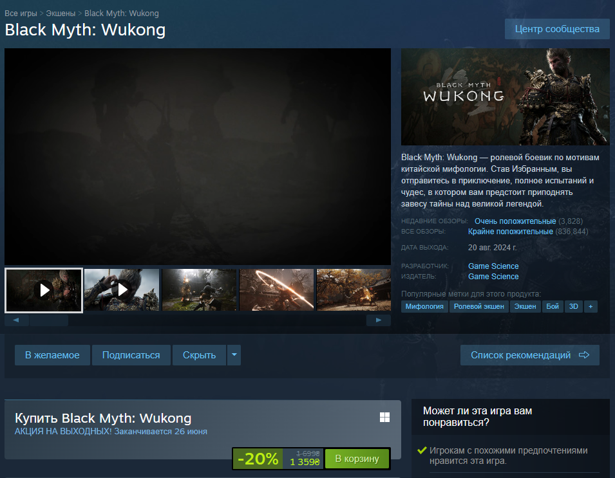Open Black Myth: Wukong breadcrumb link
The width and height of the screenshot is (615, 478).
pyautogui.click(x=122, y=14)
